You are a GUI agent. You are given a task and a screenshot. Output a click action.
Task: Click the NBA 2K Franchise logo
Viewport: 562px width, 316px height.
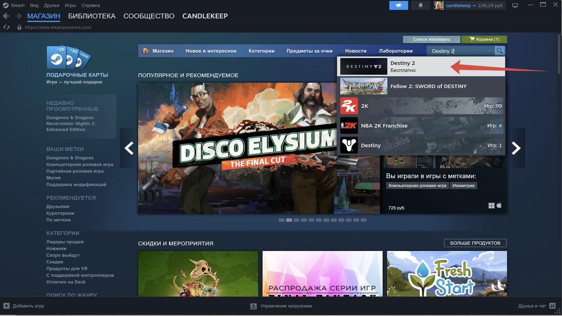pos(349,126)
